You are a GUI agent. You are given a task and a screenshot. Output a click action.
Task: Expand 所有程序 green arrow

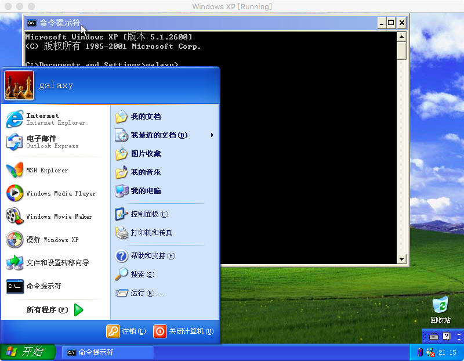tap(78, 310)
